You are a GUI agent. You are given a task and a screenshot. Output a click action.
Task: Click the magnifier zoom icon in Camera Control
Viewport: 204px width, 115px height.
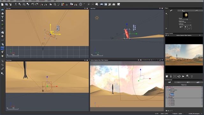click(x=187, y=76)
